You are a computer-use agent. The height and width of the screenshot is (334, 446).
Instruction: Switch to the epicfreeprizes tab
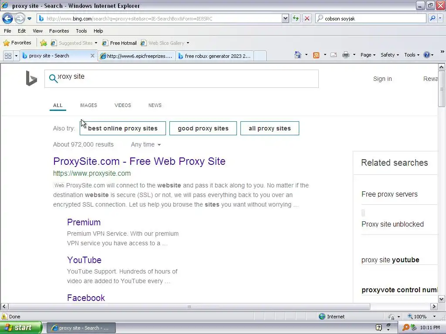pyautogui.click(x=136, y=56)
